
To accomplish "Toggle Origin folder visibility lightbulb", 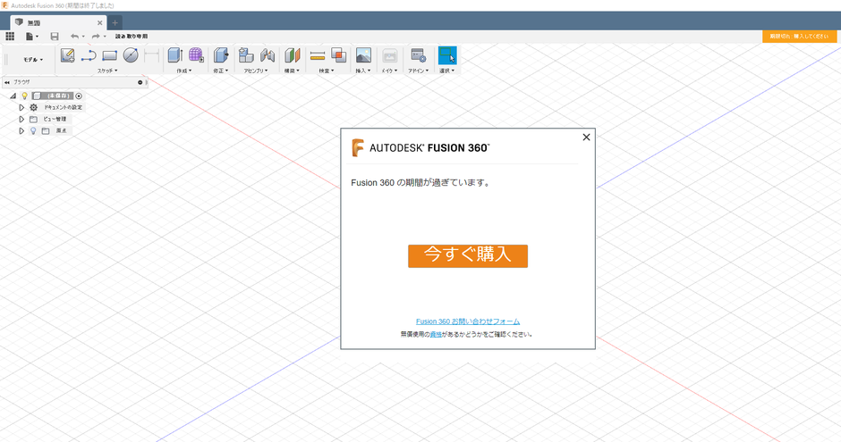I will 33,130.
